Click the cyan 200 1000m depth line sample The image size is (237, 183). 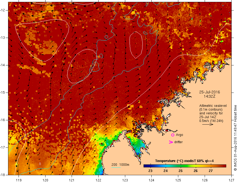(x=116, y=167)
